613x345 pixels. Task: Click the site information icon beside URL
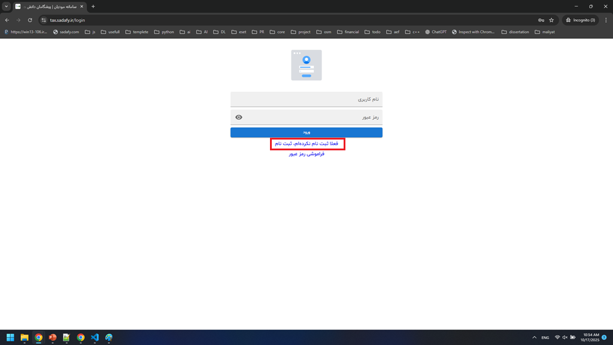(44, 20)
